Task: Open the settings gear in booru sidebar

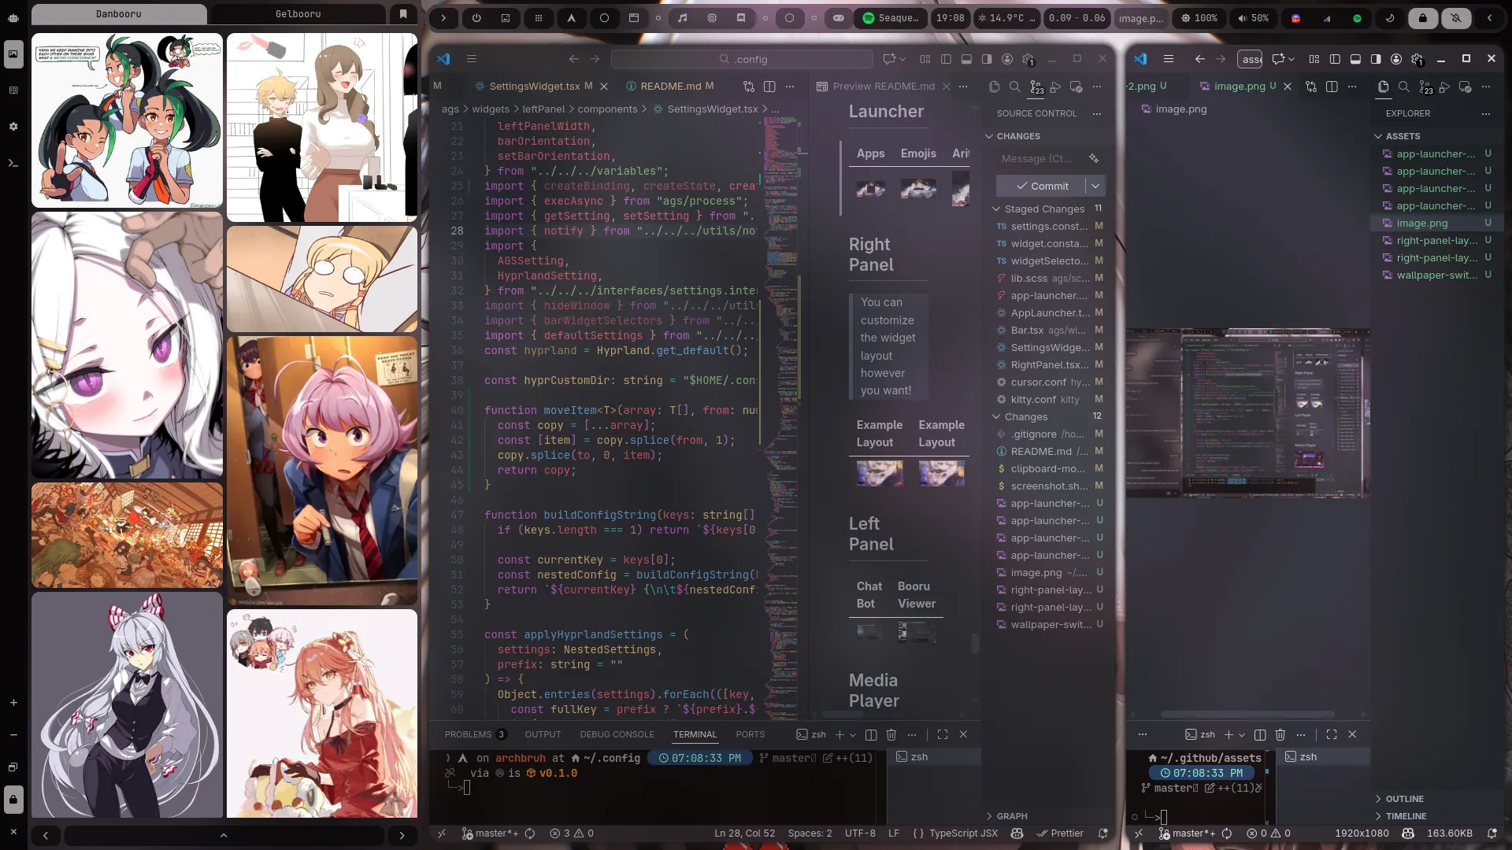Action: tap(13, 126)
